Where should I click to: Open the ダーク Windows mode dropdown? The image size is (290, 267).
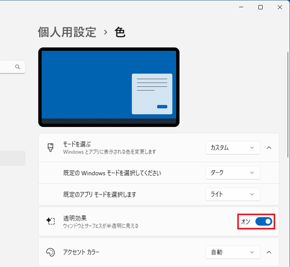[x=233, y=172]
